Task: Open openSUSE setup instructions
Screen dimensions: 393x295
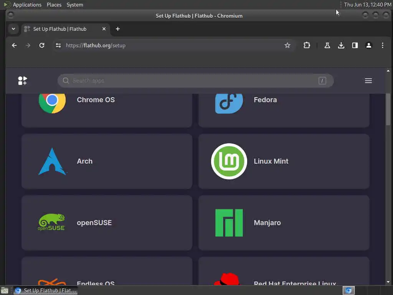Action: click(107, 223)
